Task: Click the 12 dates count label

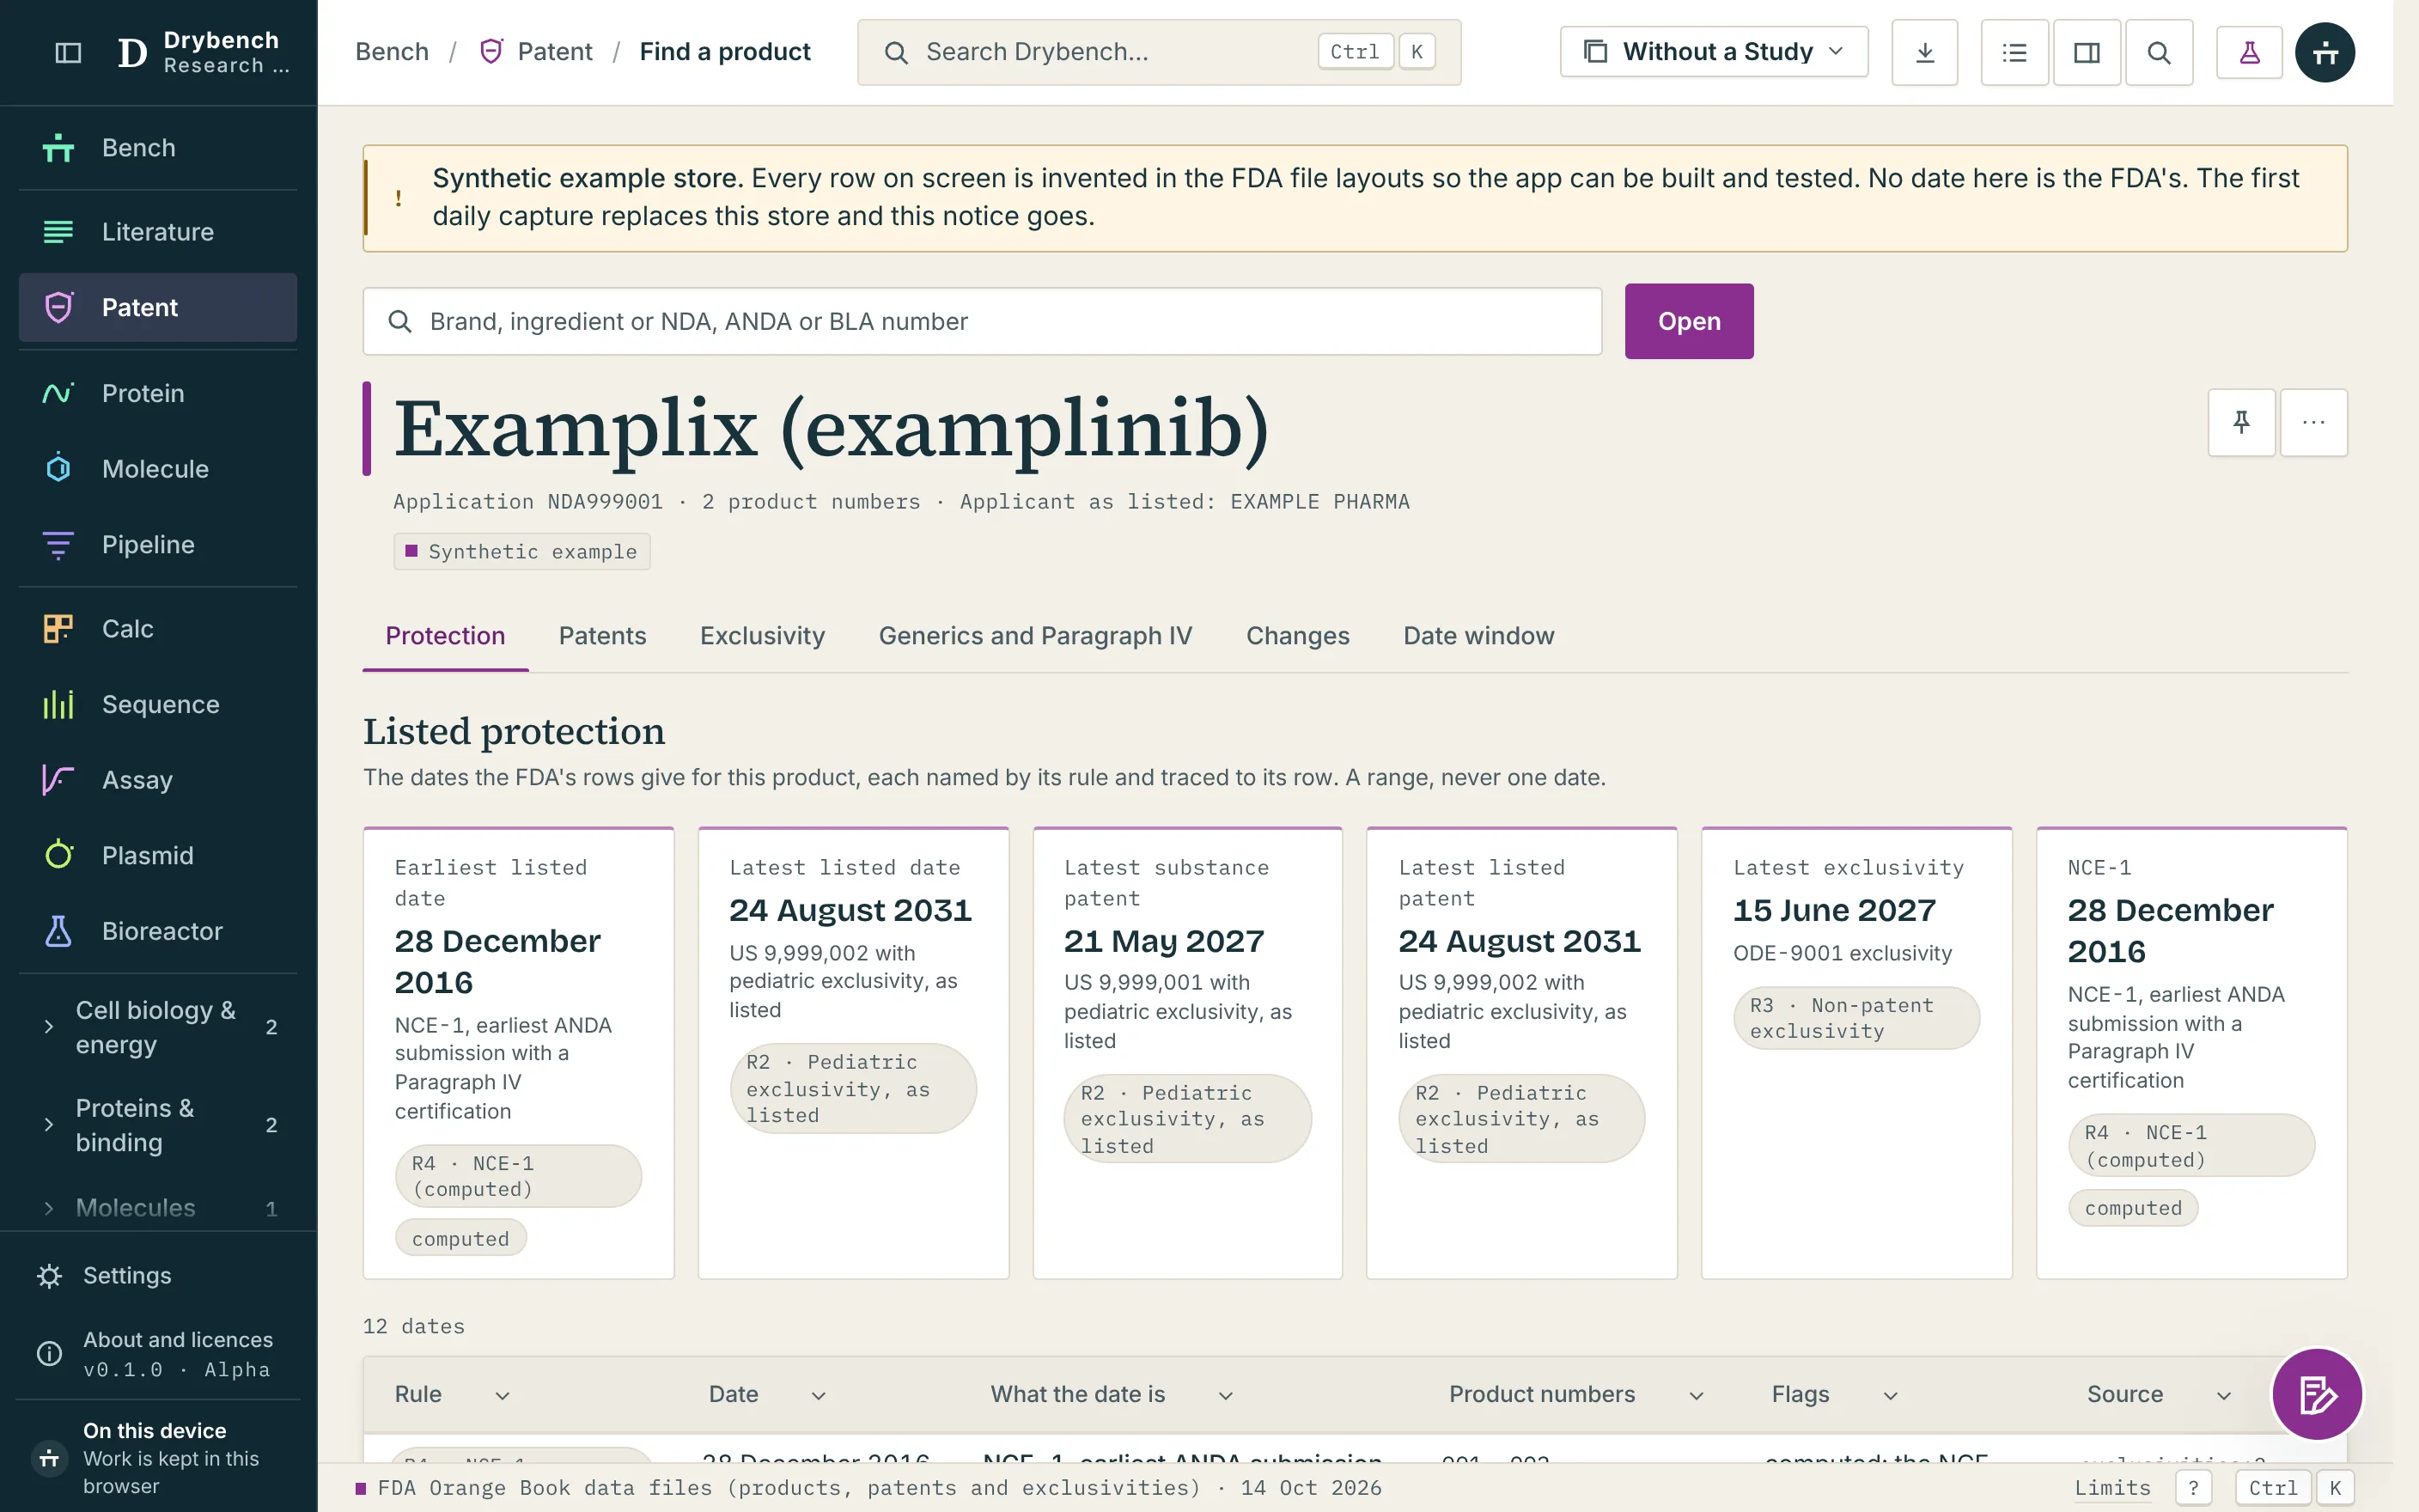Action: pos(414,1327)
